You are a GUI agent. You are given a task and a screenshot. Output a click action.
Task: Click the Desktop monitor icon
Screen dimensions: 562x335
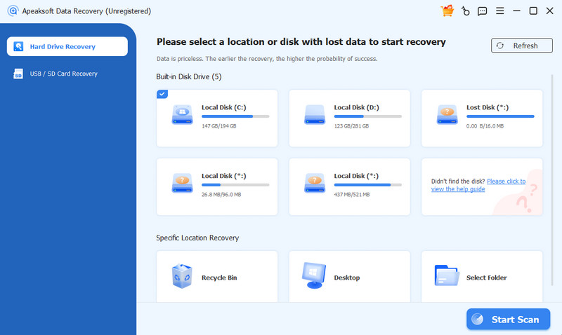coord(314,275)
